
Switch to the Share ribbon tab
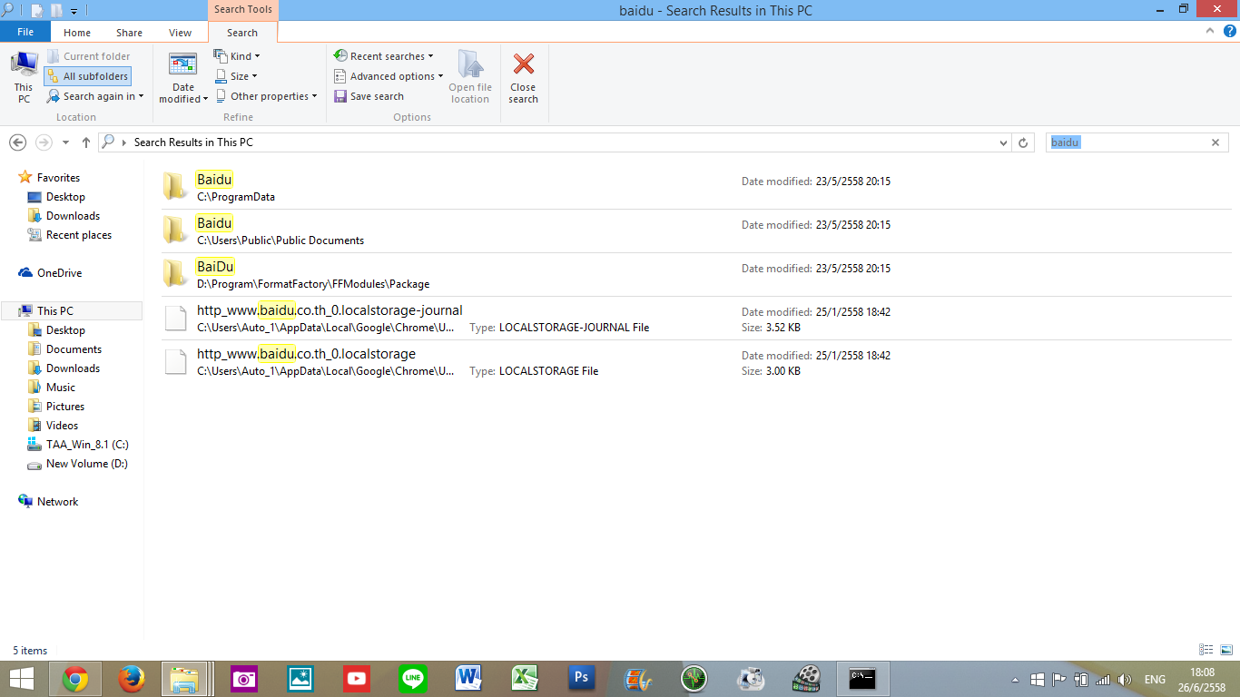[129, 33]
